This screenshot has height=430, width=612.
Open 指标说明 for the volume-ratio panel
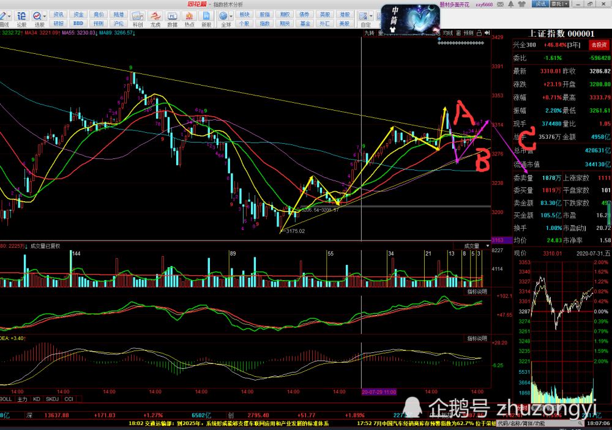pos(477,292)
